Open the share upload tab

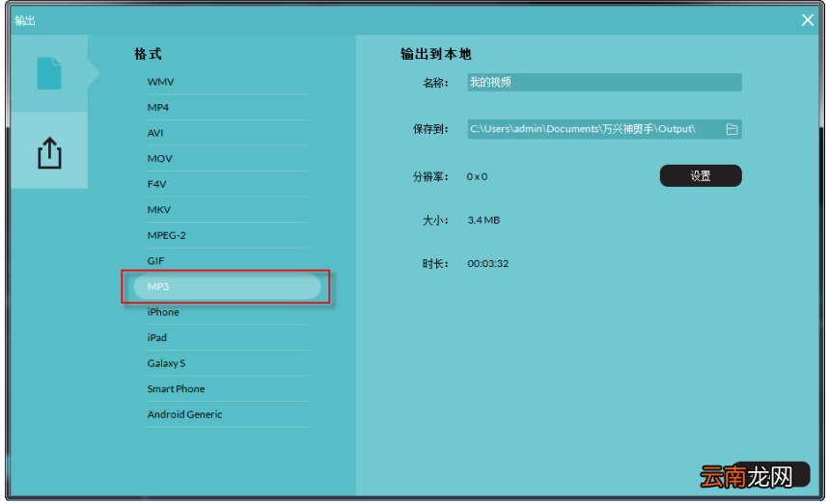click(x=49, y=150)
